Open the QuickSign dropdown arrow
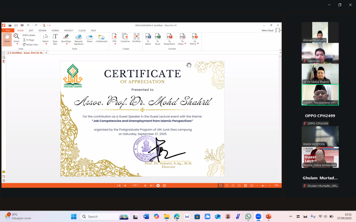 [66, 44]
